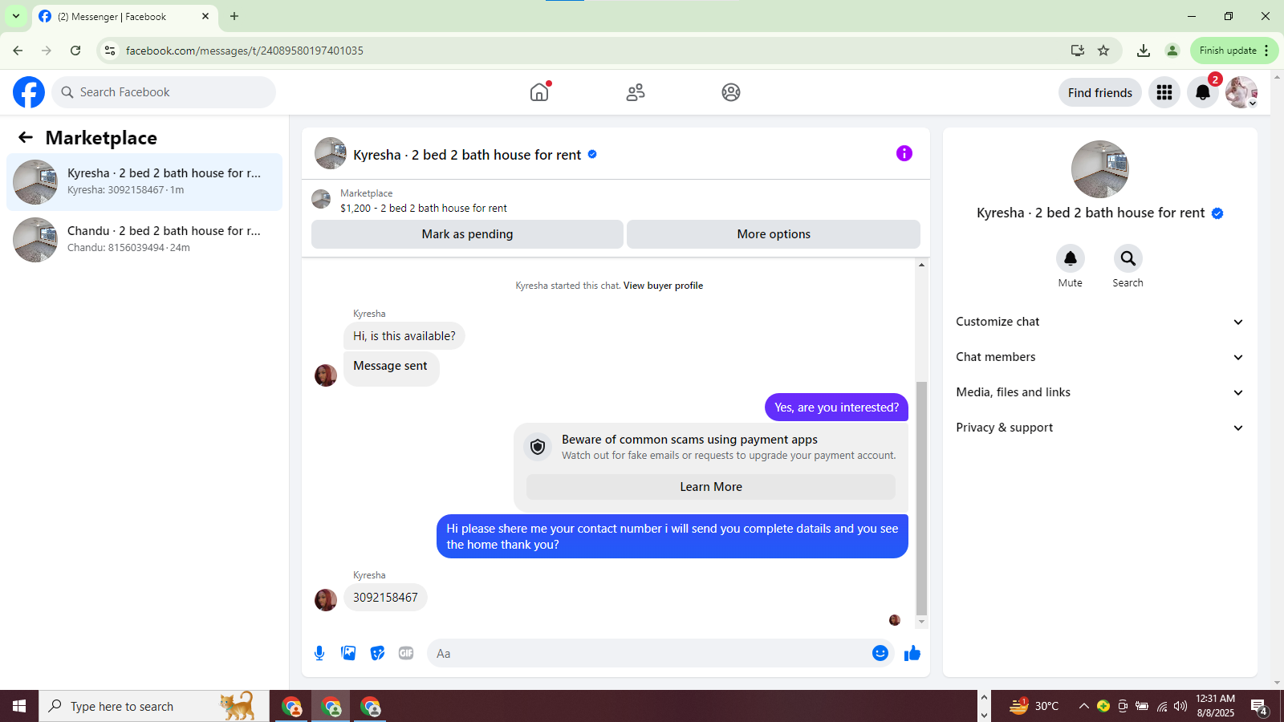The height and width of the screenshot is (722, 1284).
Task: Attach a photo or file
Action: click(x=348, y=653)
